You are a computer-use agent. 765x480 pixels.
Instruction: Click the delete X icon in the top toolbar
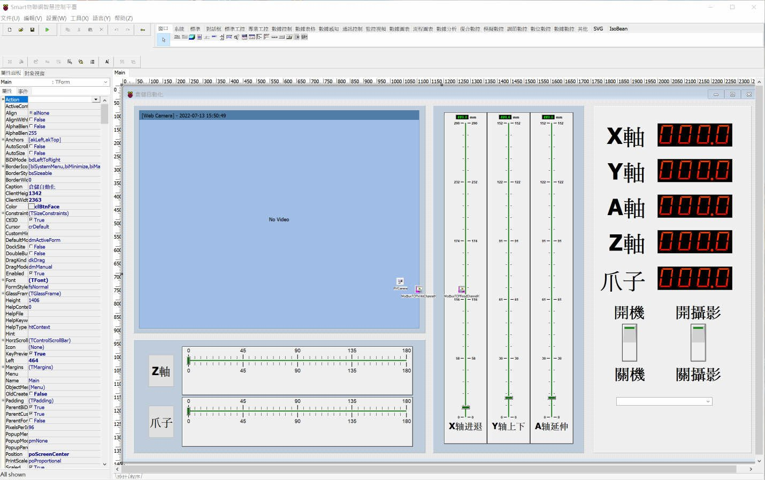pyautogui.click(x=101, y=30)
